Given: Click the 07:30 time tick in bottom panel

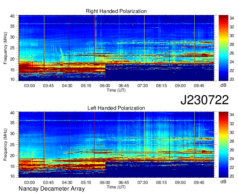Looking at the screenshot, I should coord(142,183).
